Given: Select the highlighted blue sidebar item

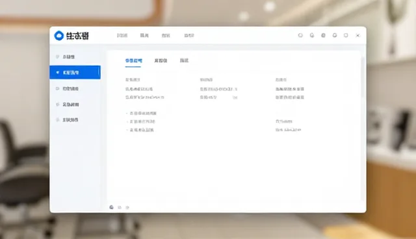Looking at the screenshot, I should (x=75, y=72).
